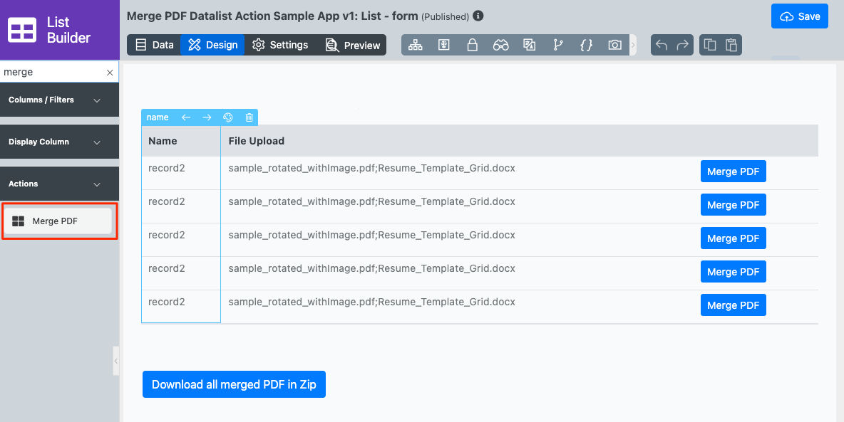Click the camera screenshot icon in toolbar
This screenshot has height=422, width=844.
click(x=614, y=45)
